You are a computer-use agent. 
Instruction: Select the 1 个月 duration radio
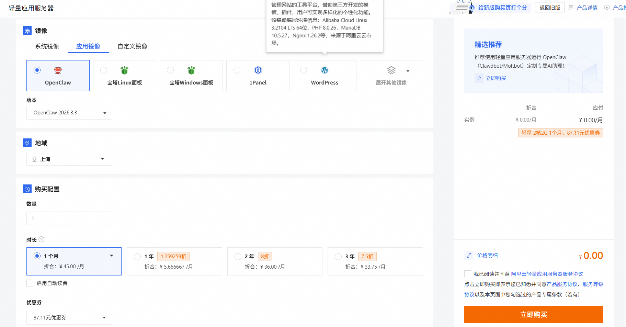pos(37,256)
